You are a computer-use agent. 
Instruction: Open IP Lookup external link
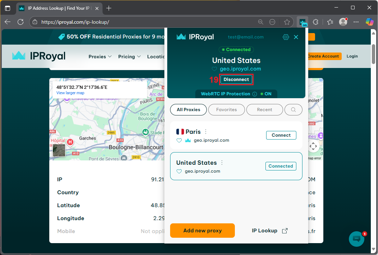pos(270,231)
